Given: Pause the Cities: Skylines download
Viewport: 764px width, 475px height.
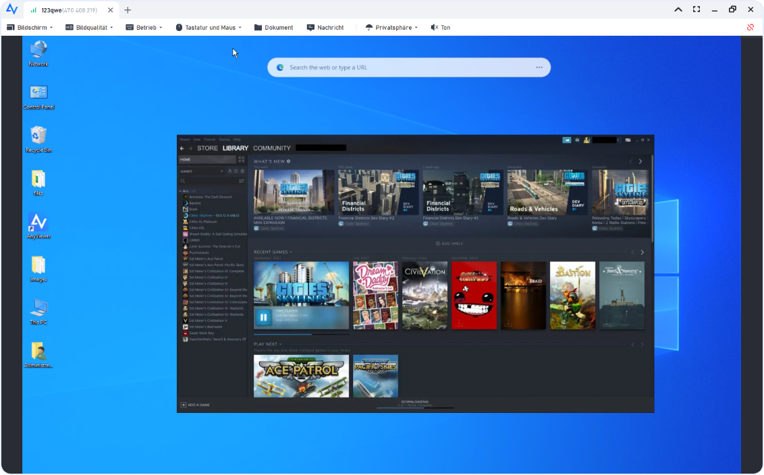Looking at the screenshot, I should point(263,317).
